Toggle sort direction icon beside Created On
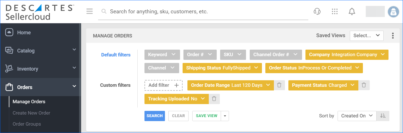Screen dimensions: 403x133 click(383, 116)
